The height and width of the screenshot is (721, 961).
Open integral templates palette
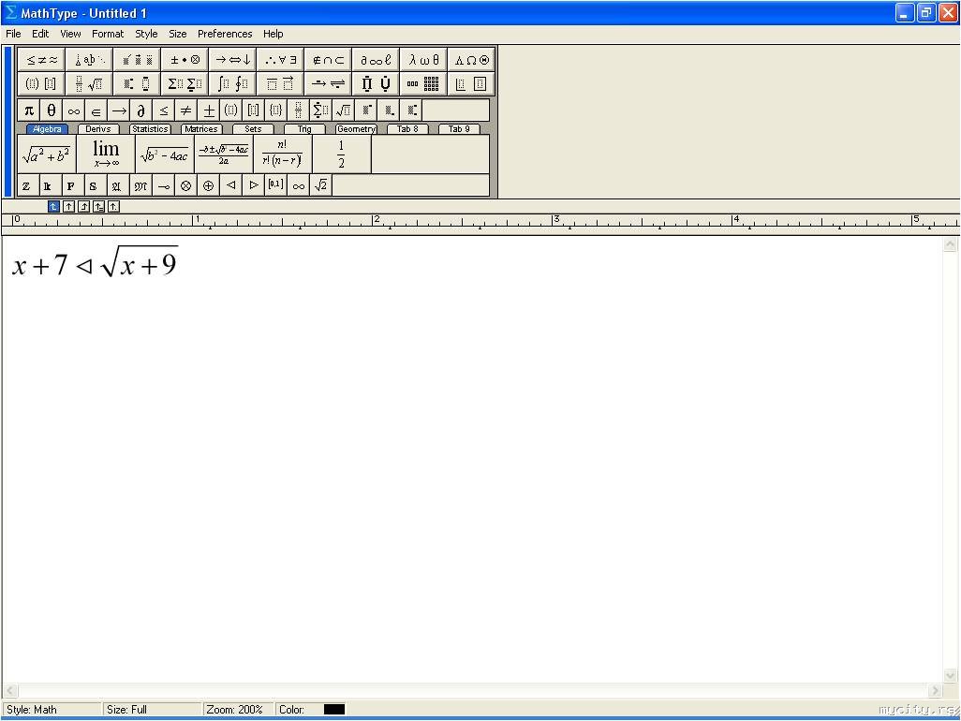(233, 84)
